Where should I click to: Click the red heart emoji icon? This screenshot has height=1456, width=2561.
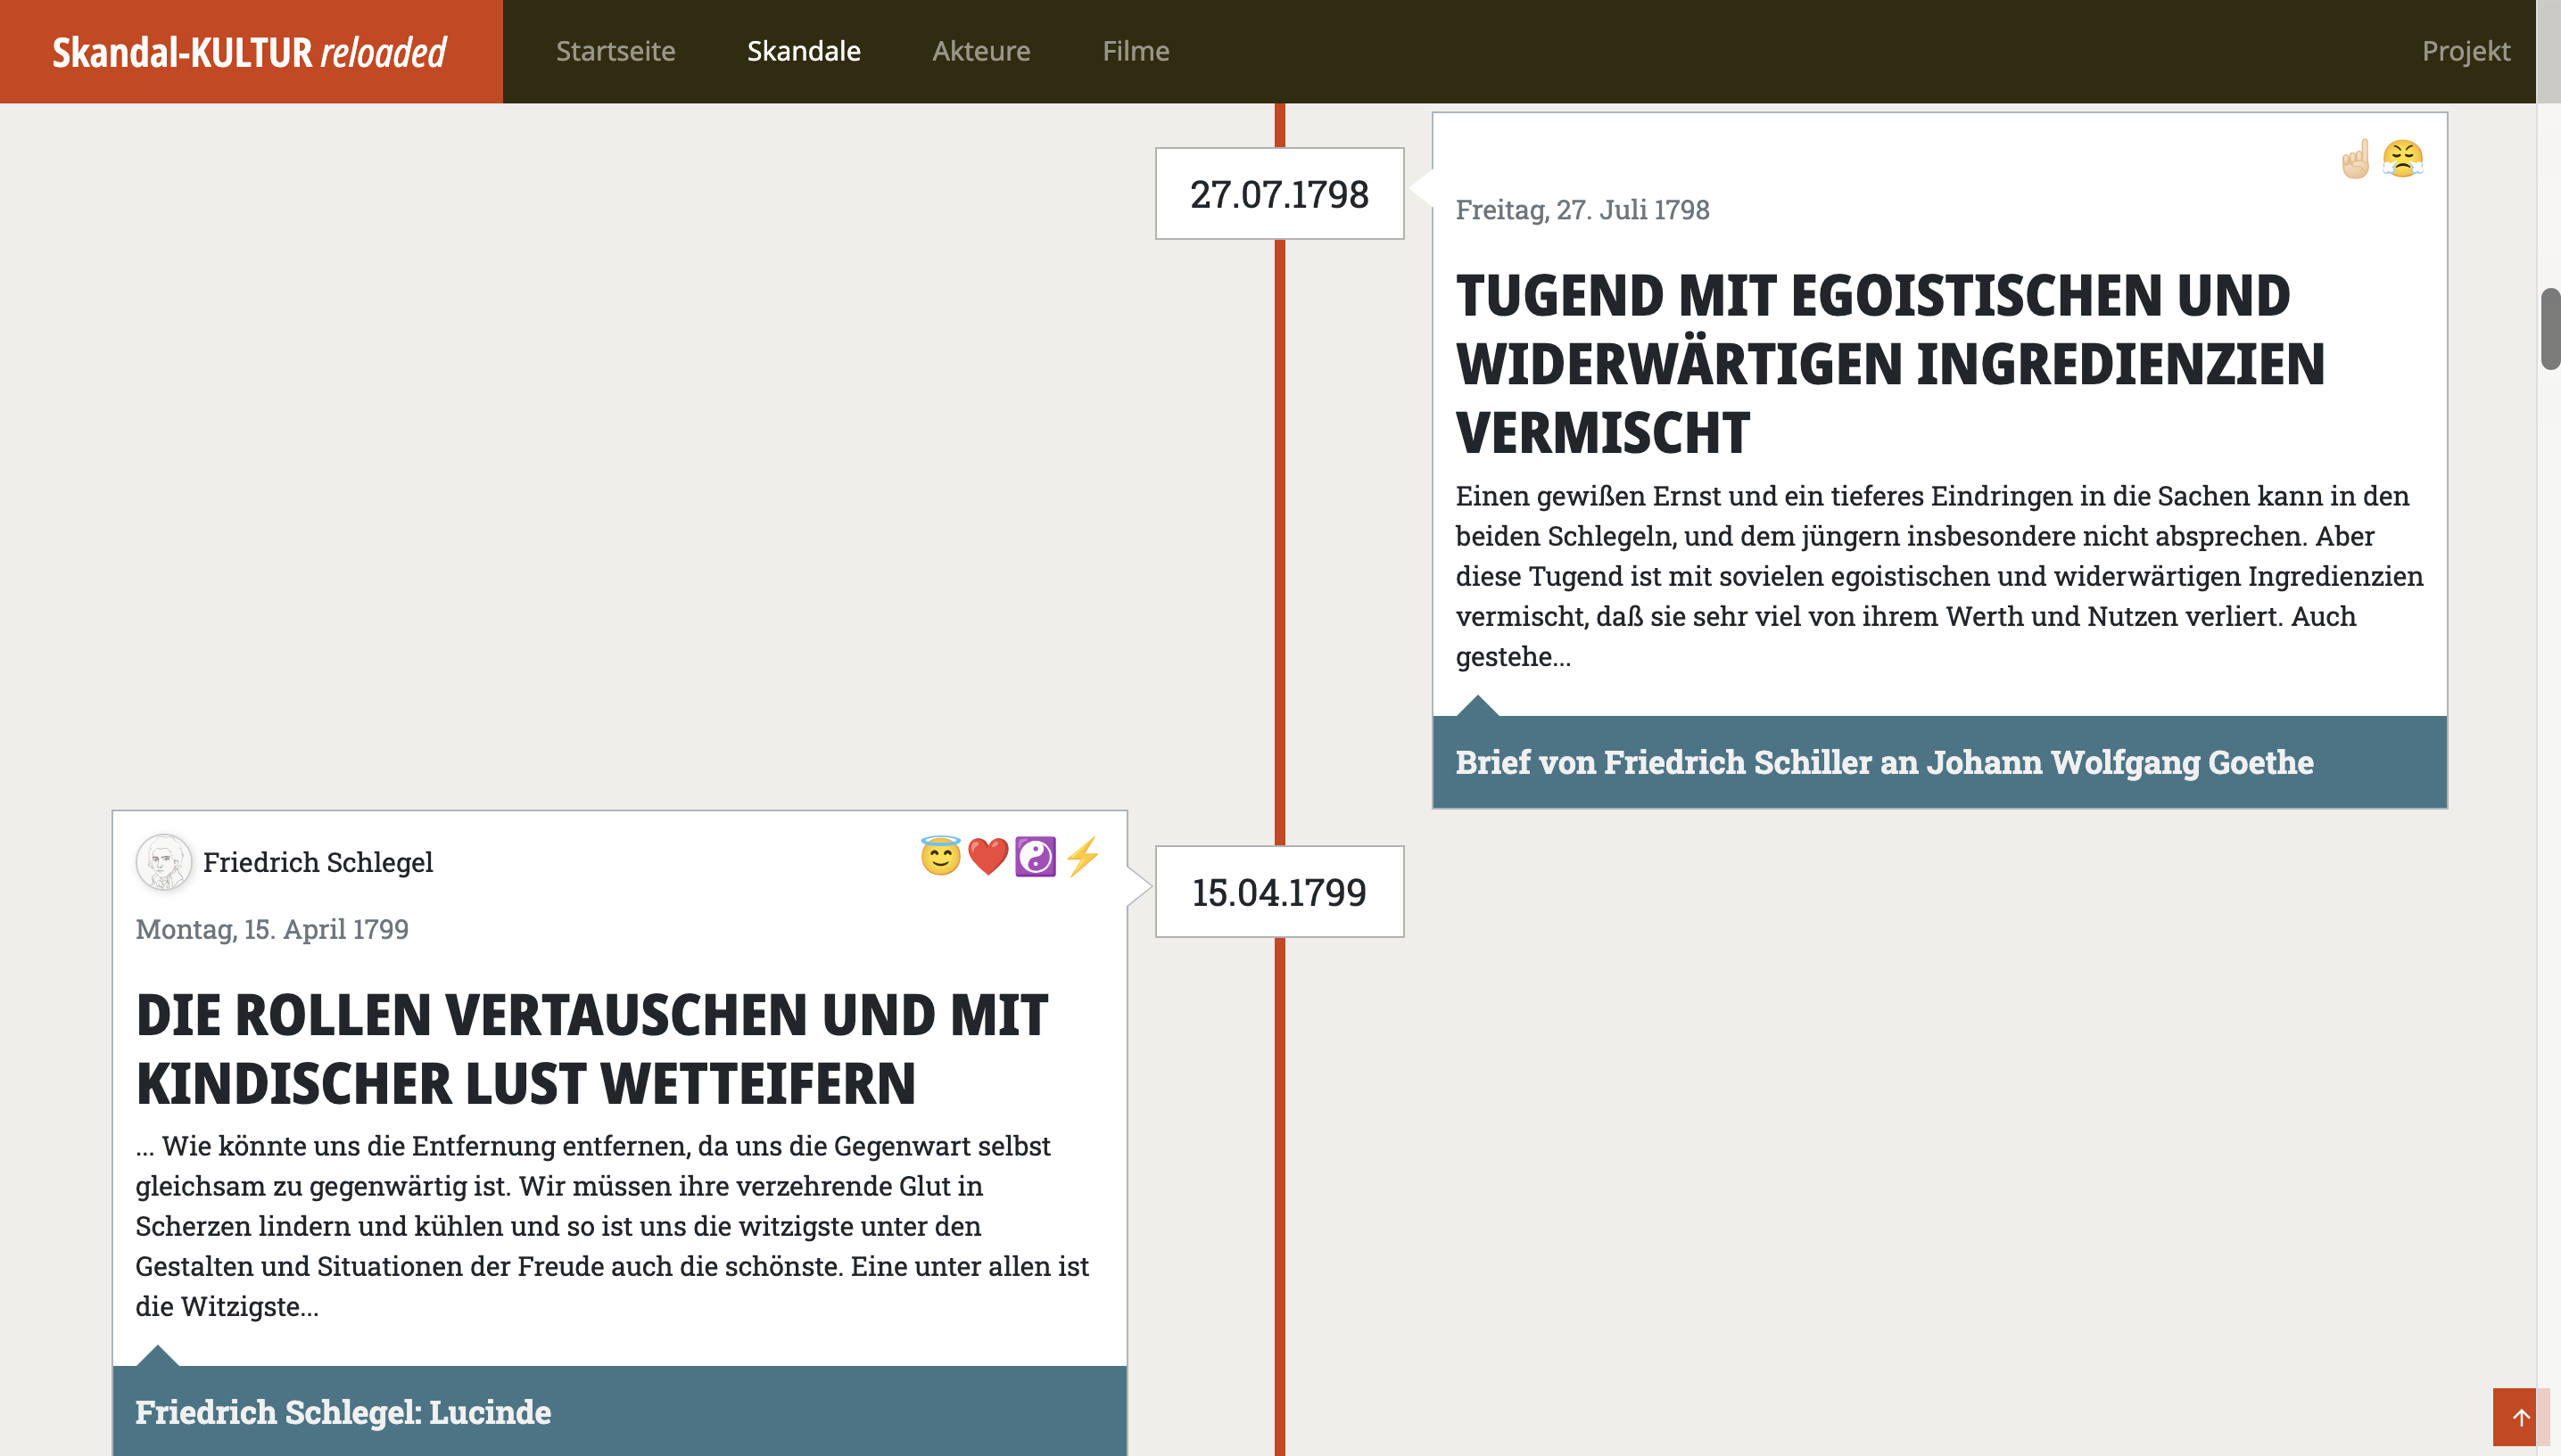pos(987,857)
